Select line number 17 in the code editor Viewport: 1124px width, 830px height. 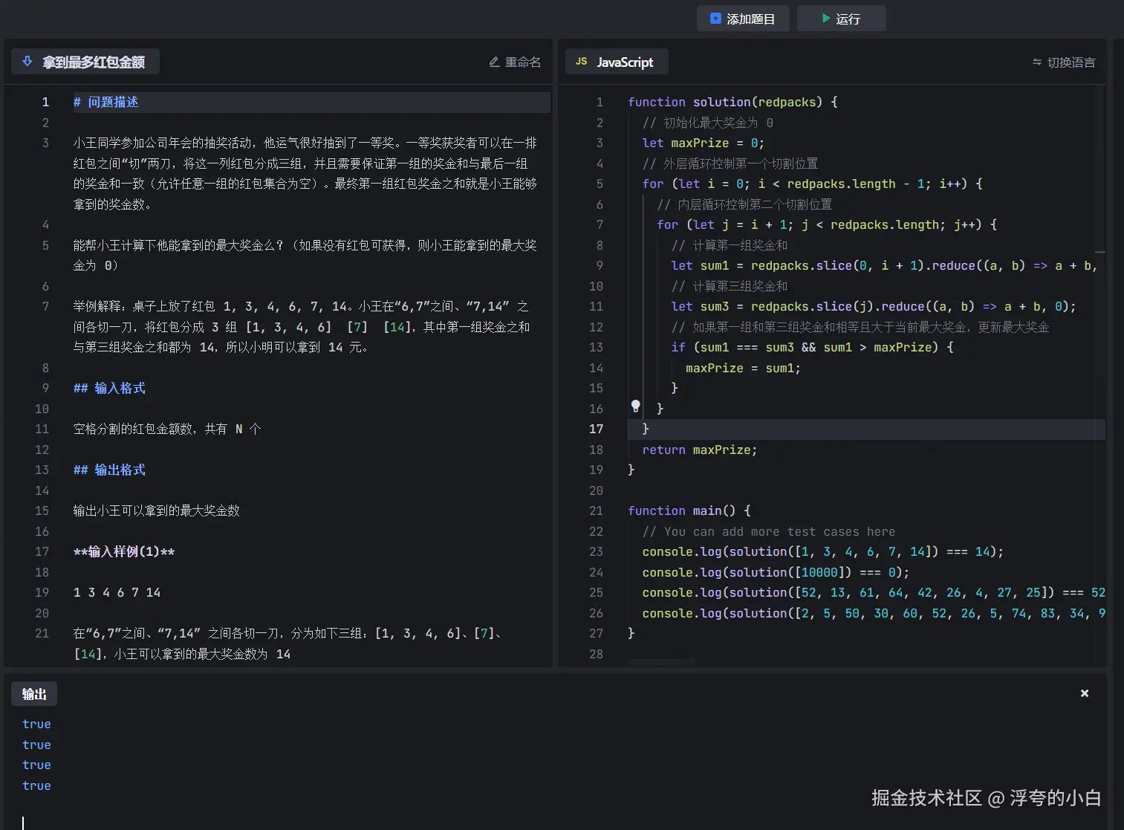pyautogui.click(x=596, y=429)
